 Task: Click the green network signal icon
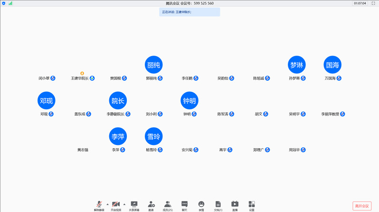pyautogui.click(x=10, y=3)
